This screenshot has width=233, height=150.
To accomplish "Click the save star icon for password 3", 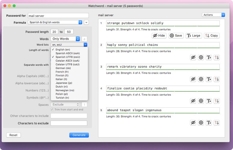I will [201, 79].
